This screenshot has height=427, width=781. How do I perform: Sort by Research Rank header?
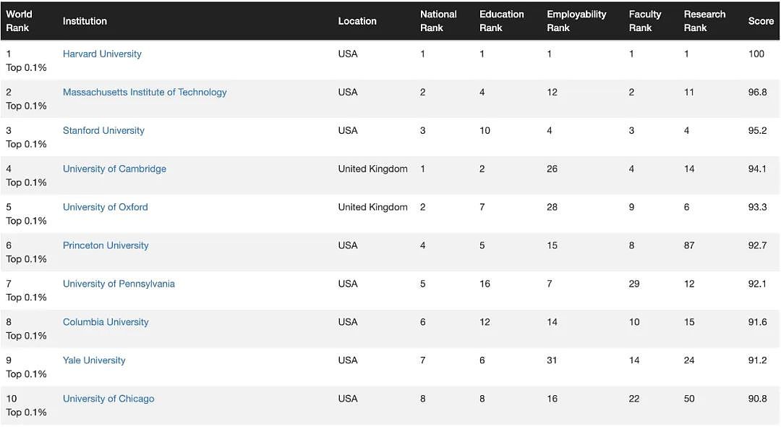click(704, 21)
